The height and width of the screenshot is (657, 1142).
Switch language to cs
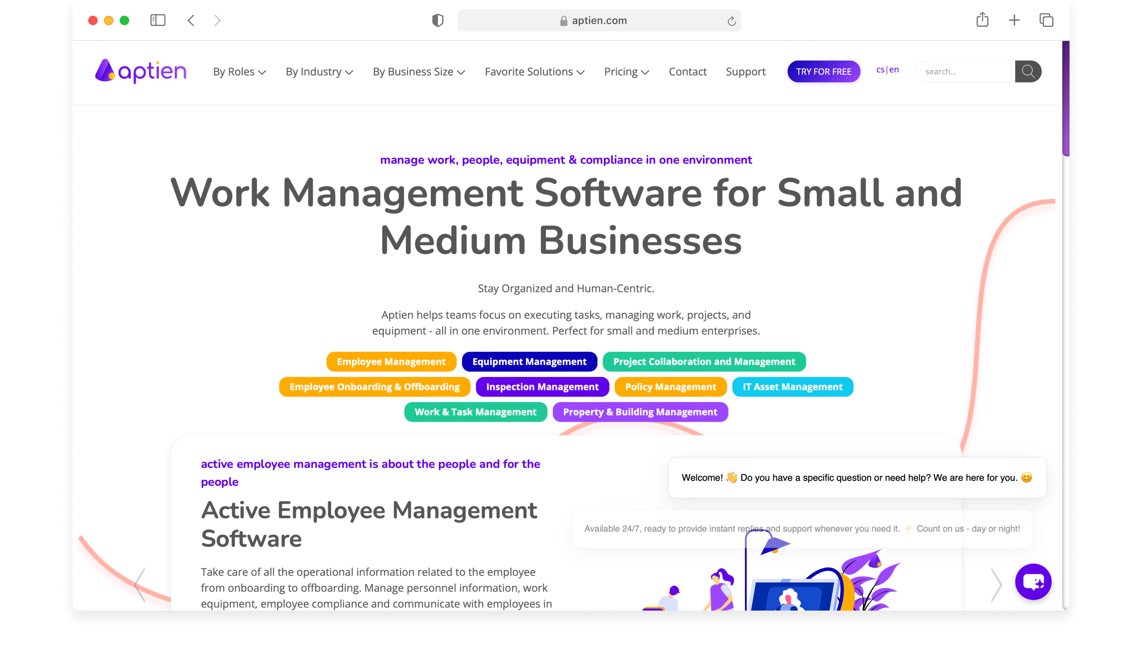point(880,70)
